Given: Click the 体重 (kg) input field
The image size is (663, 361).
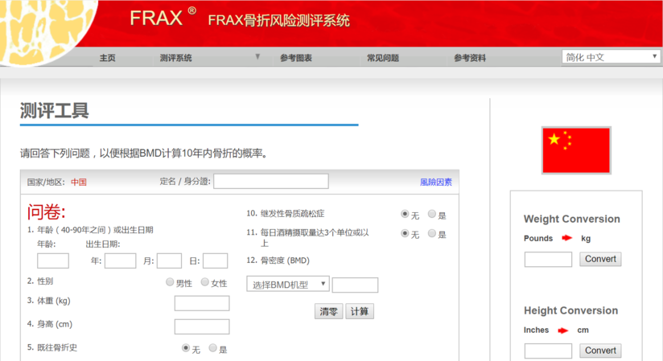Looking at the screenshot, I should [202, 303].
